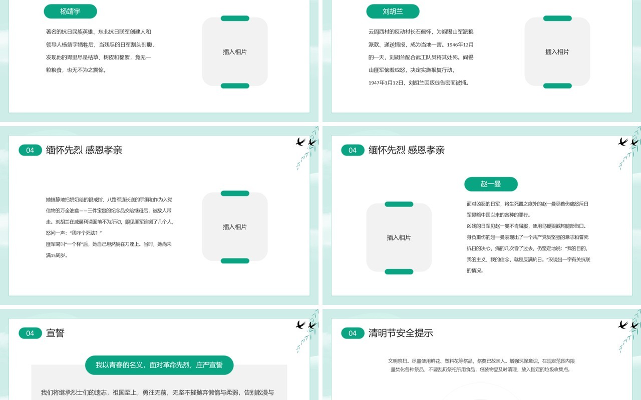Image resolution: width=641 pixels, height=400 pixels.
Task: Select 缅怀先烈 感恩孝亲 title above 赵一曼
Action: coord(407,150)
